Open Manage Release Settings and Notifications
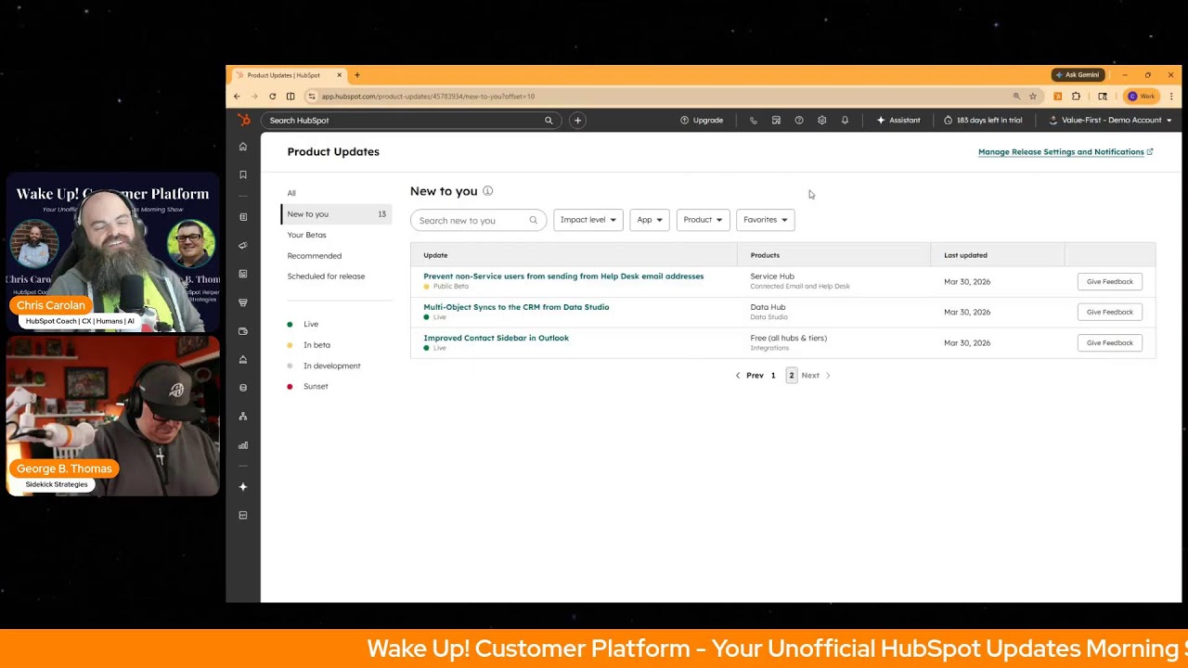This screenshot has width=1188, height=668. [1065, 152]
